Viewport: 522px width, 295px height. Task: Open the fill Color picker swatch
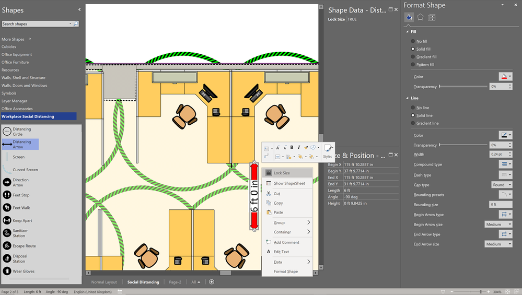point(505,77)
